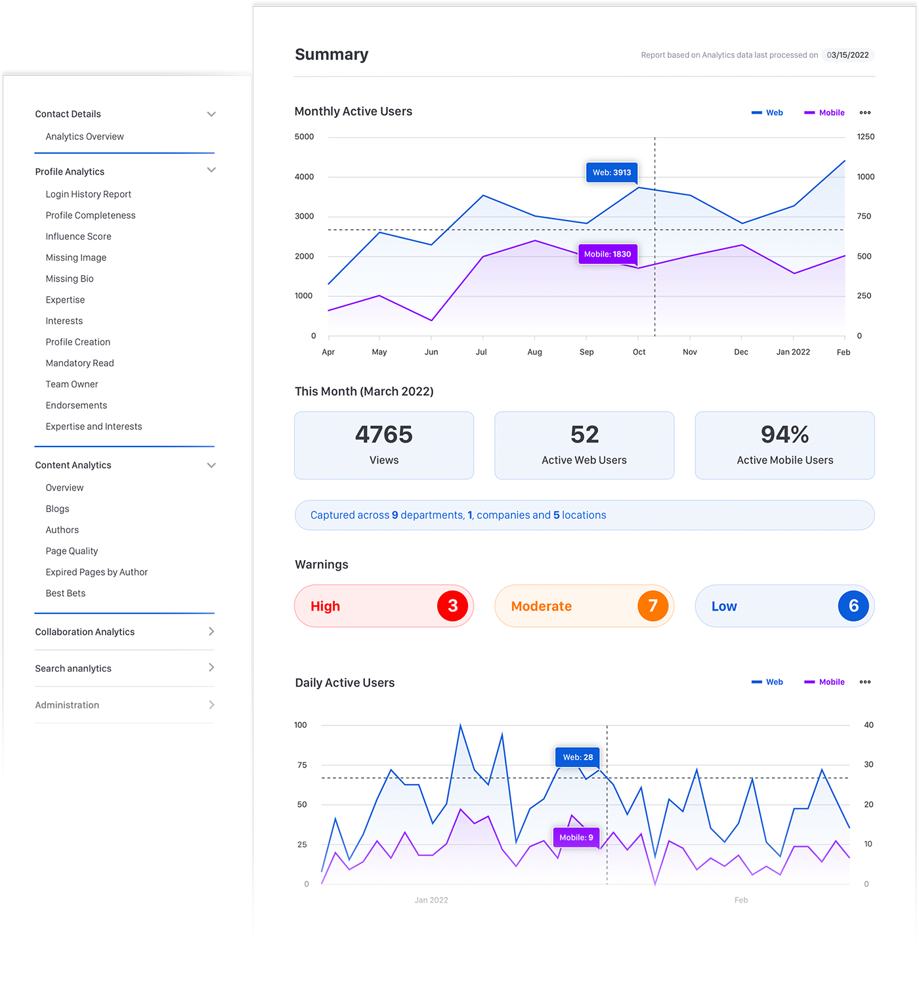
Task: Click the Jan 2022 label on monthly chart axis
Action: click(793, 353)
